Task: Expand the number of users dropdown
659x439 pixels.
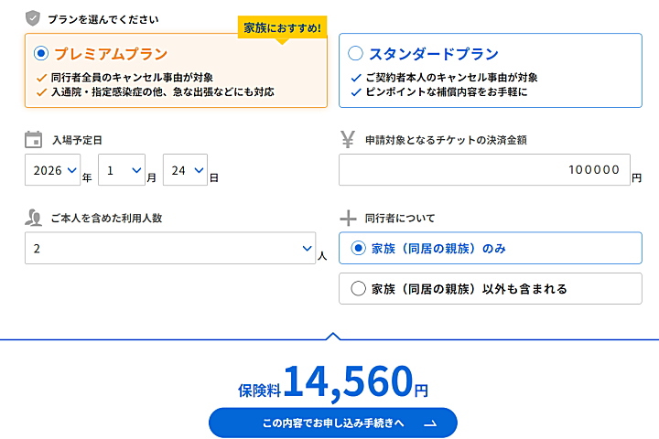Action: click(170, 248)
